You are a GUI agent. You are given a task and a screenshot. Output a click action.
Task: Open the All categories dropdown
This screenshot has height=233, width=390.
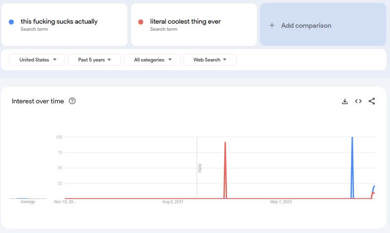point(152,59)
